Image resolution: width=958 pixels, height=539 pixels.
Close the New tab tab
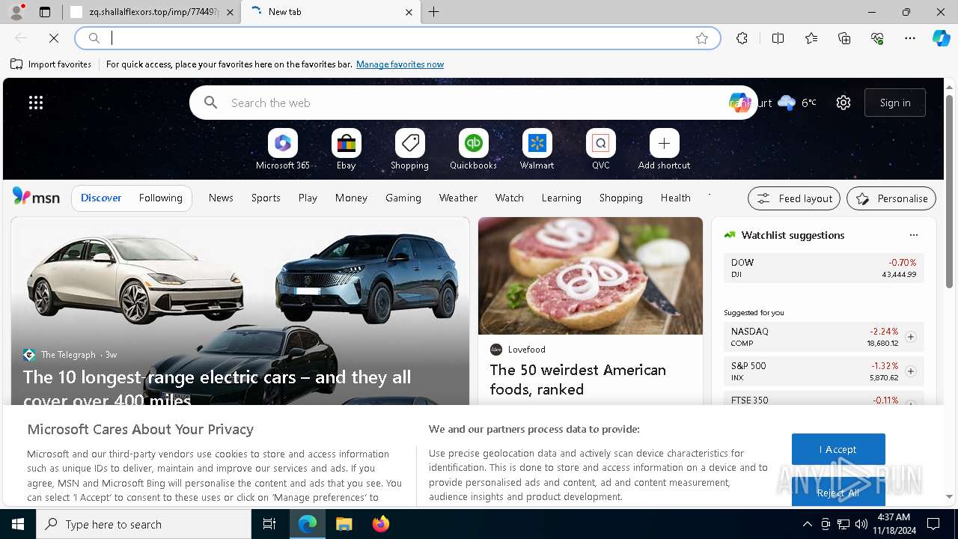[x=409, y=12]
